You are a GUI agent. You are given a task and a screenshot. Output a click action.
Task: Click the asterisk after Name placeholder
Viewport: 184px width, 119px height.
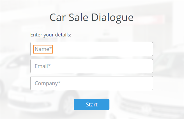coord(50,48)
